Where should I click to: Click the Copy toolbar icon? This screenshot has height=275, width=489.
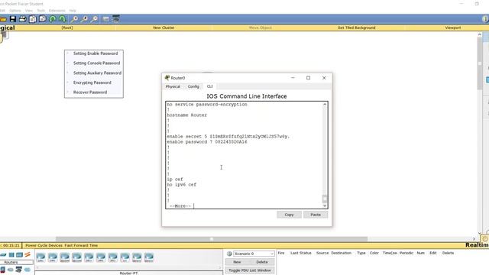point(33,19)
